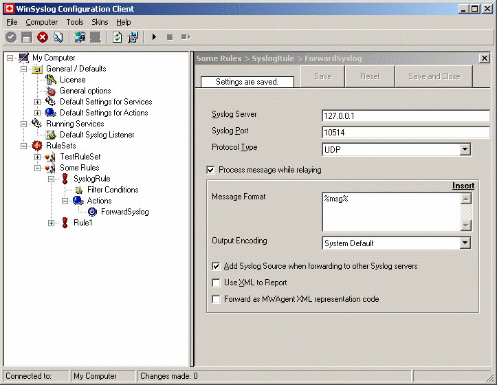Click the red X delete toolbar icon
The image size is (497, 385).
tap(43, 37)
